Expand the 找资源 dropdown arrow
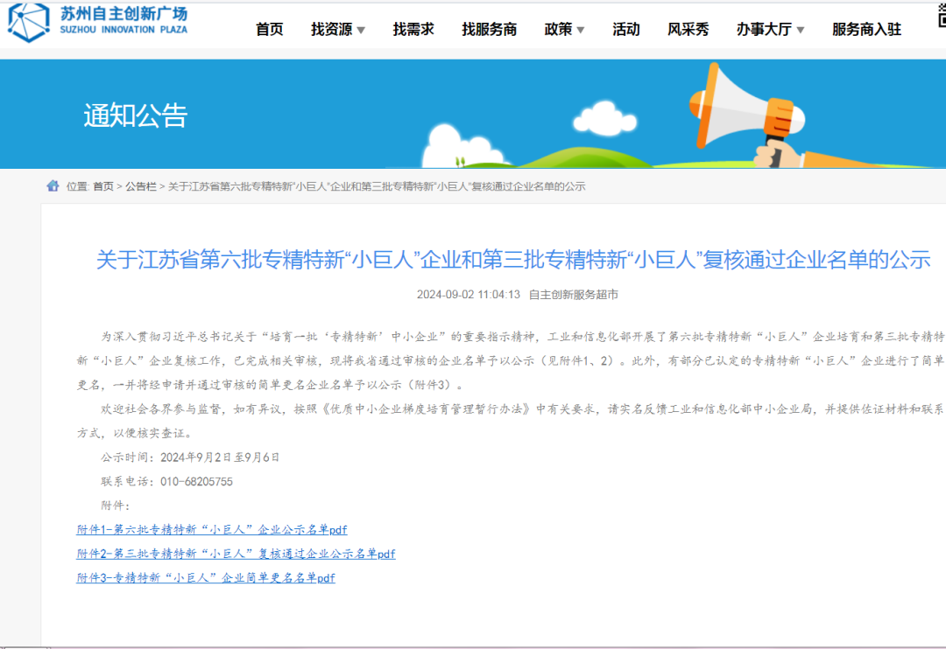Screen dimensions: 946x649 coord(361,30)
